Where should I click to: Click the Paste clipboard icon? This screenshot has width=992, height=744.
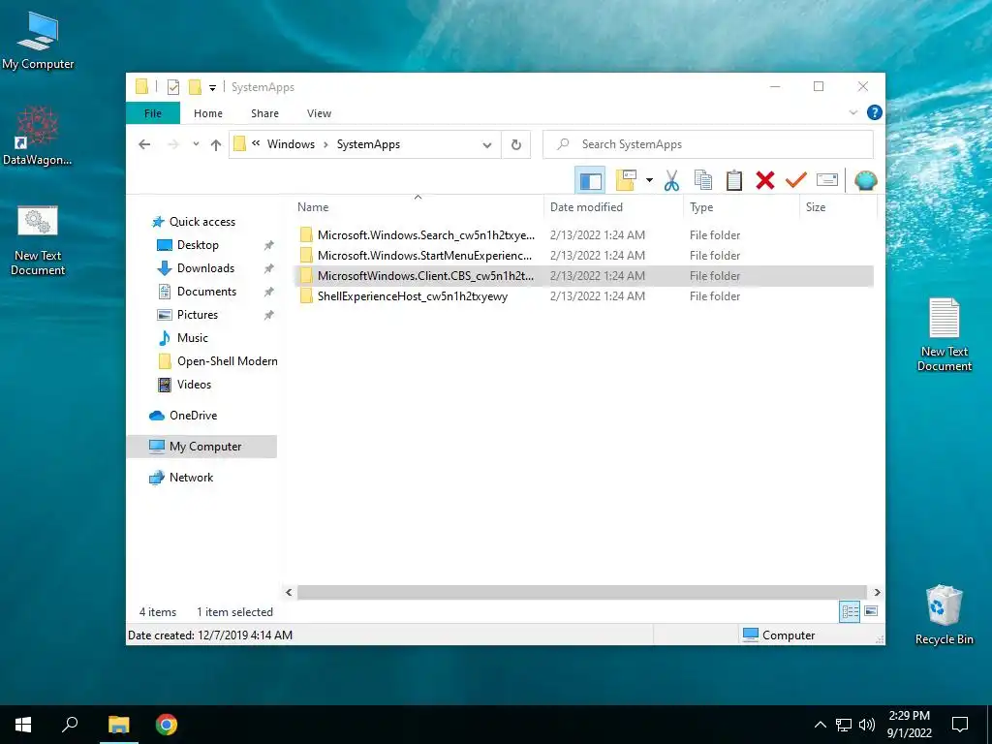734,180
